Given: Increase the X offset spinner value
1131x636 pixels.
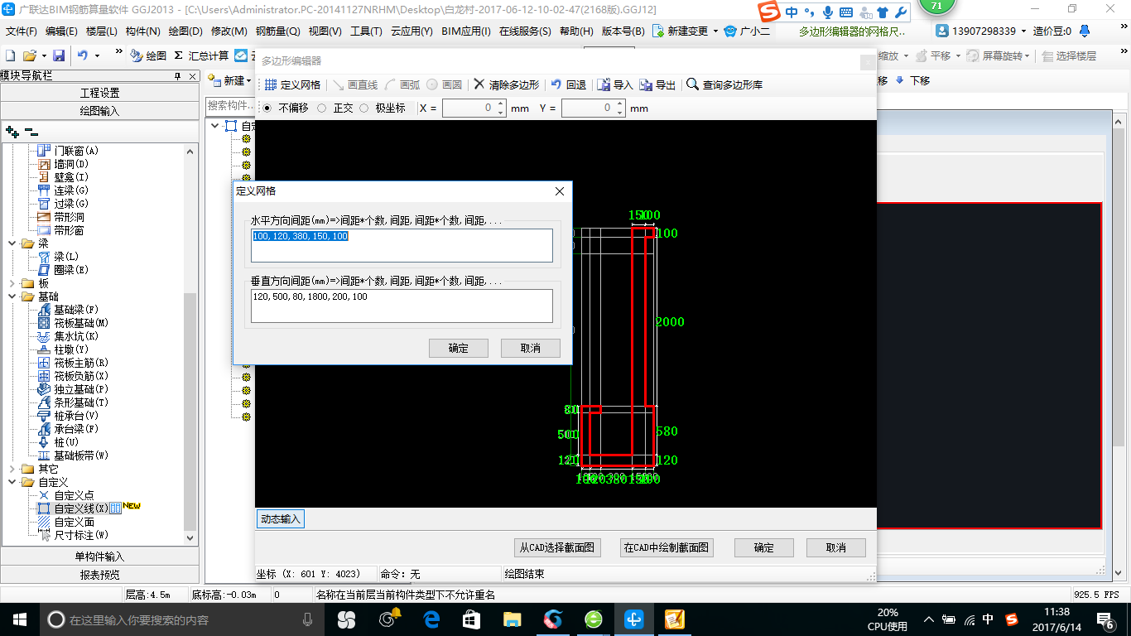Looking at the screenshot, I should [501, 104].
